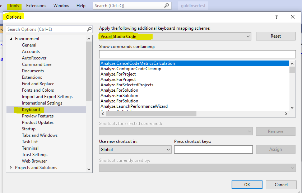Select Extensions in the options tree
Image resolution: width=302 pixels, height=193 pixels.
click(x=32, y=77)
